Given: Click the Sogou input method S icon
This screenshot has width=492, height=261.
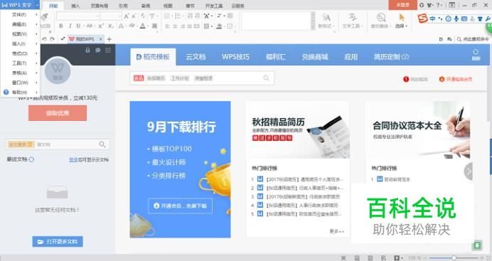Looking at the screenshot, I should (x=423, y=18).
